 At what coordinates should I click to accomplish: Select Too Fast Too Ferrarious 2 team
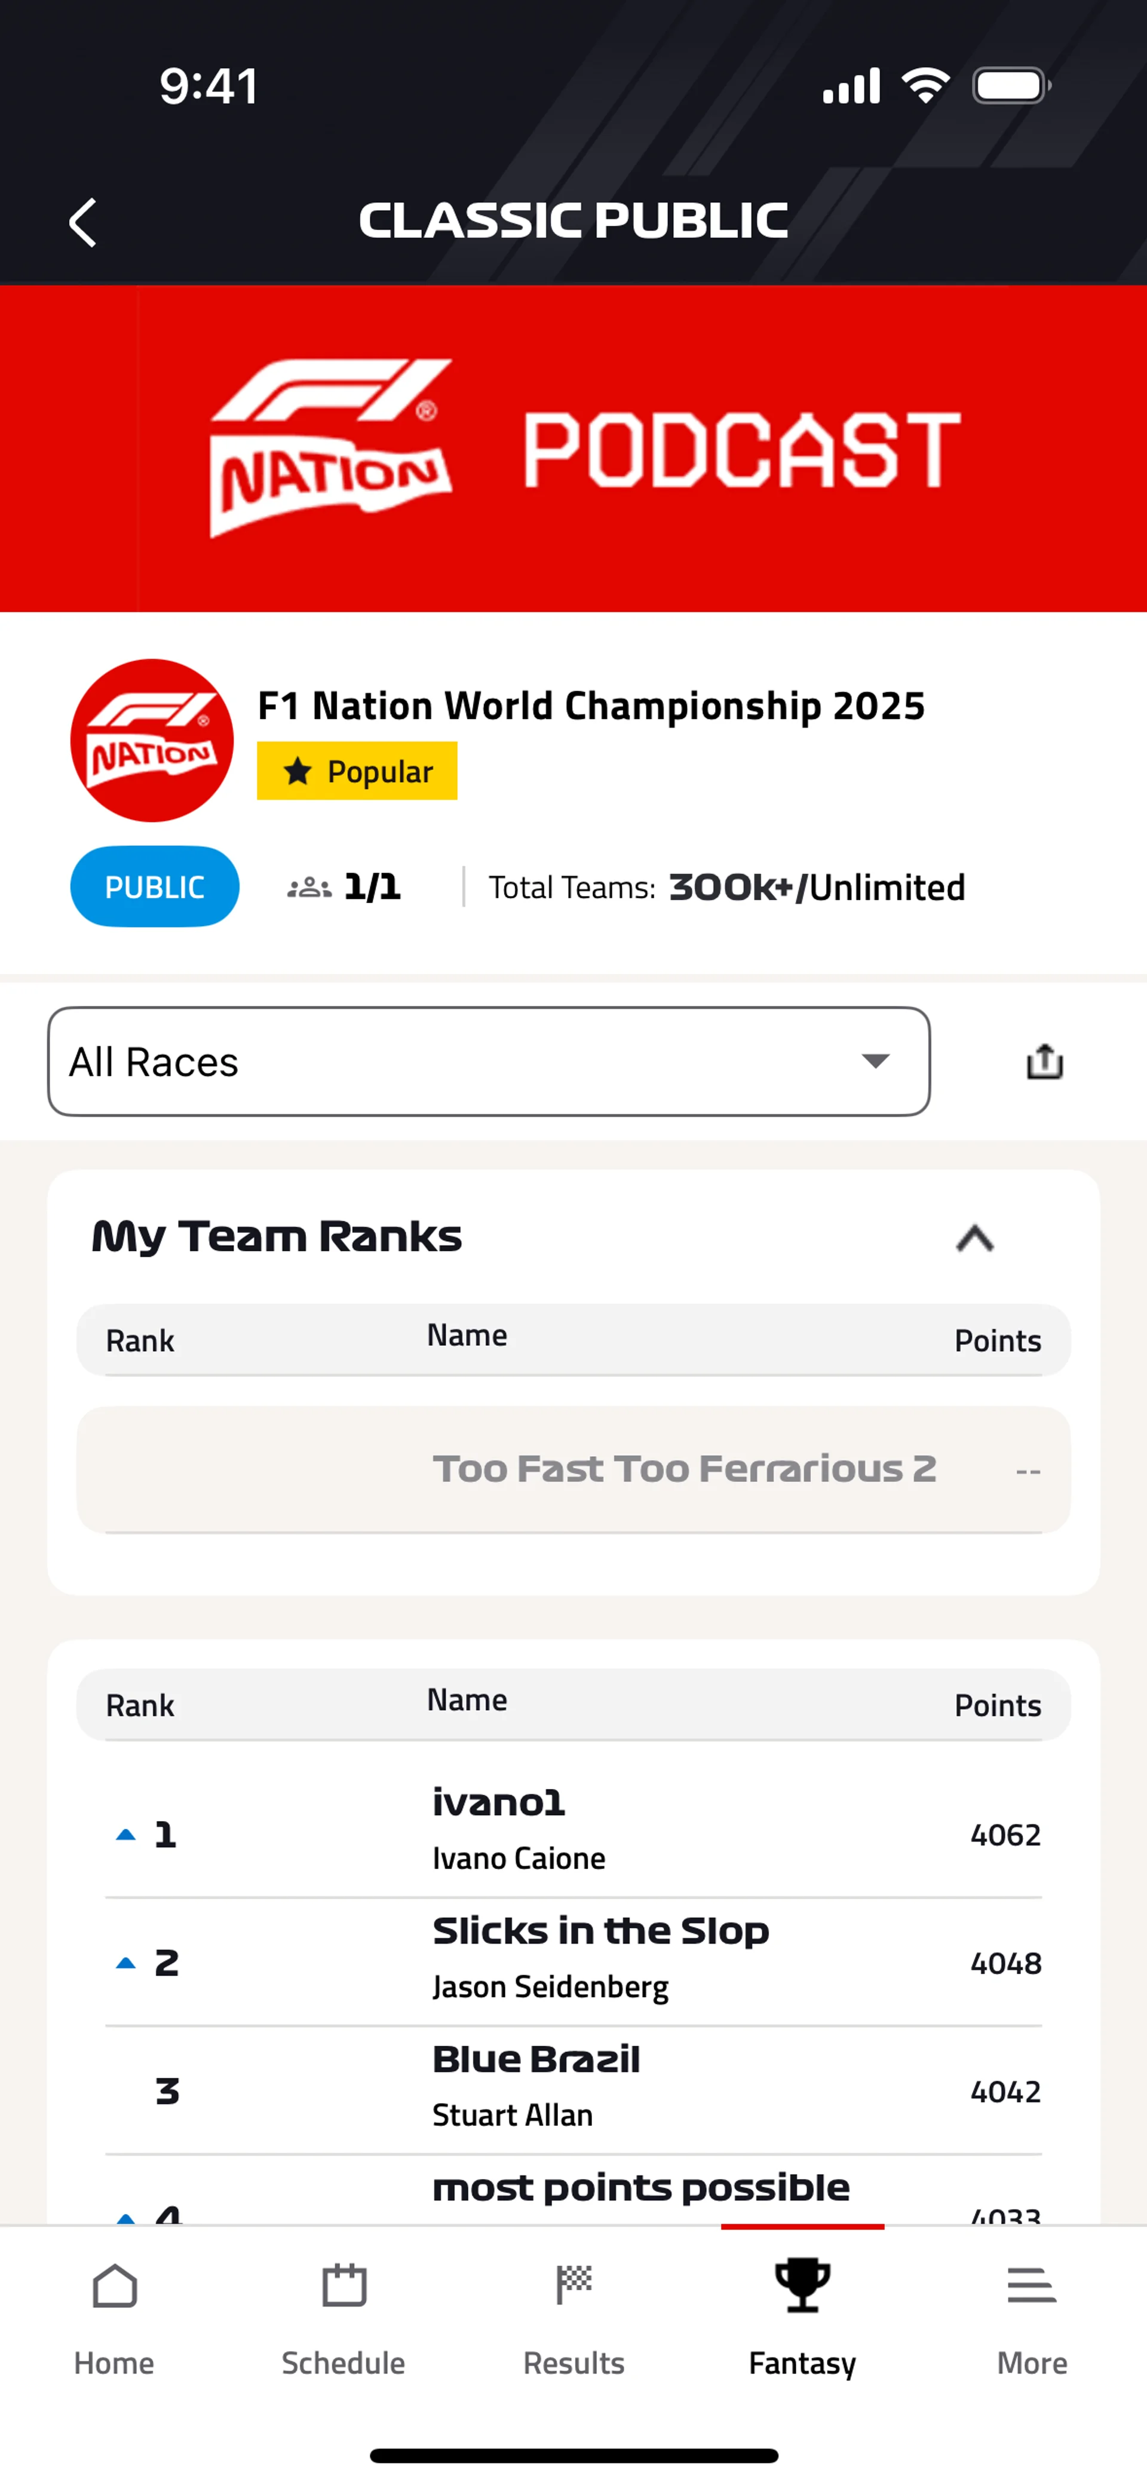683,1469
